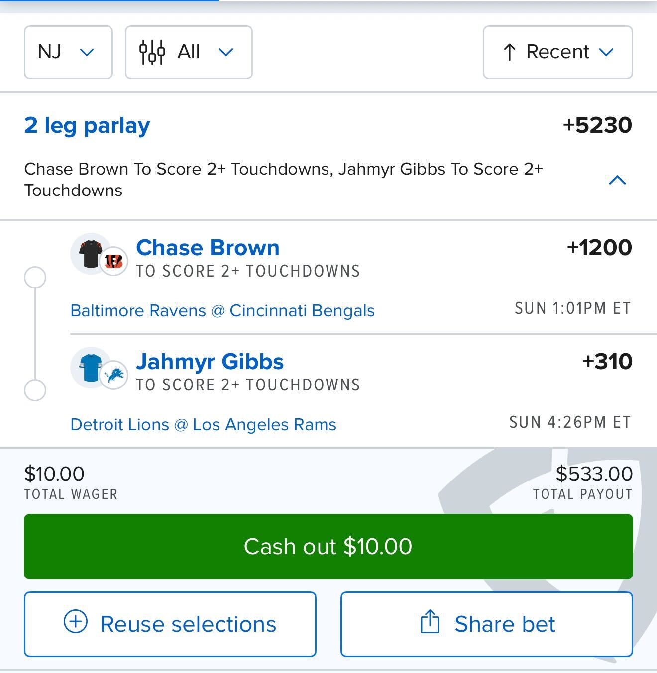The image size is (657, 673).
Task: Tap the Reuse selections button
Action: click(x=170, y=624)
